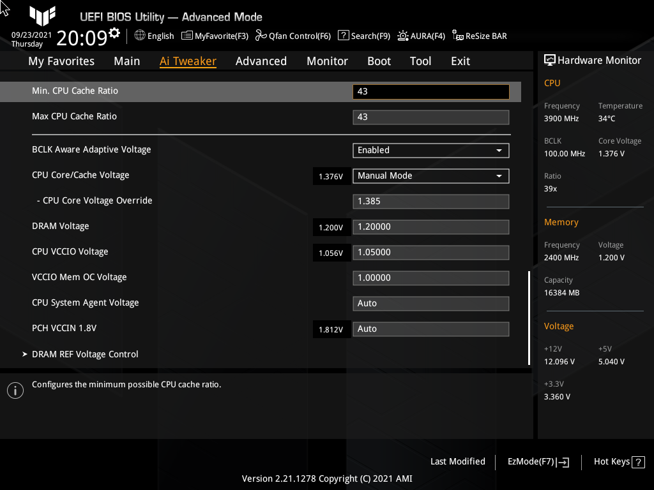This screenshot has width=654, height=490.
Task: Open MyFavorite(F3) list icon
Action: pos(187,36)
